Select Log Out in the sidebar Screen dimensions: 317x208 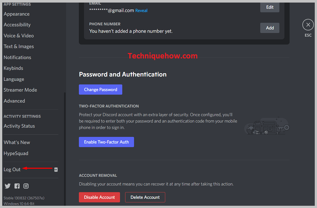(x=31, y=170)
